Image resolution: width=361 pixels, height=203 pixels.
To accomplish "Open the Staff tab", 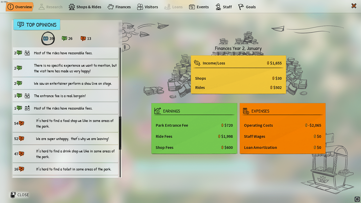I will [223, 7].
